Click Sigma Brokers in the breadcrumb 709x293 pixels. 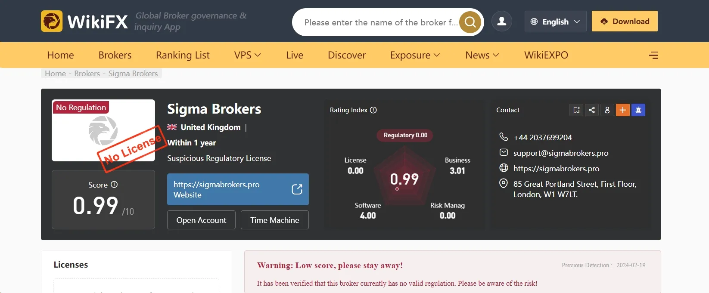tap(133, 74)
